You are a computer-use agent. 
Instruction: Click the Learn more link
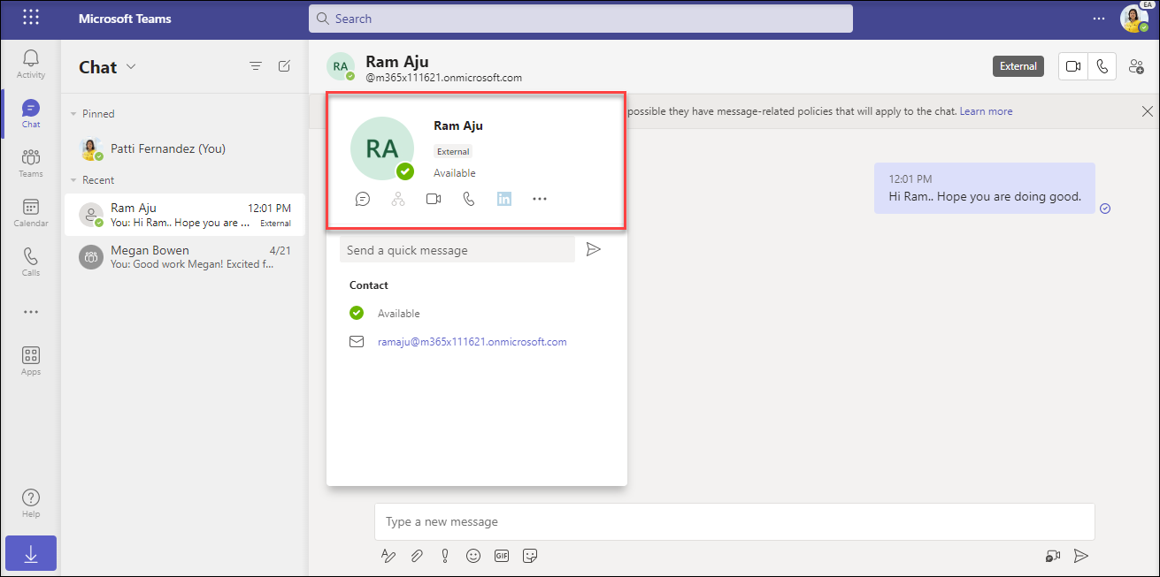(986, 111)
